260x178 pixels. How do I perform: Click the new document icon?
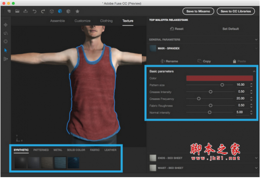9,11
